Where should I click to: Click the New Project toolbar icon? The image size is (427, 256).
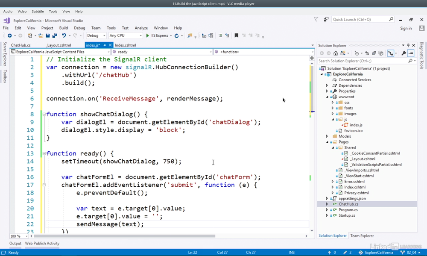(x=30, y=36)
